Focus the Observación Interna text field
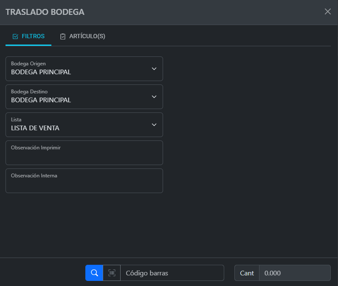The image size is (338, 286). pos(84,183)
